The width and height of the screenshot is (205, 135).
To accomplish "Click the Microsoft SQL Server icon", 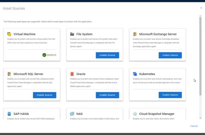I will pos(9,74).
